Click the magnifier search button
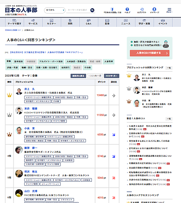The width and height of the screenshot is (181, 203). pyautogui.click(x=92, y=10)
